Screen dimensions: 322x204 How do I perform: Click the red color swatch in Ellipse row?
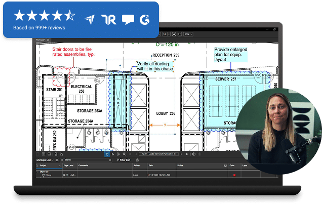[x=234, y=175]
